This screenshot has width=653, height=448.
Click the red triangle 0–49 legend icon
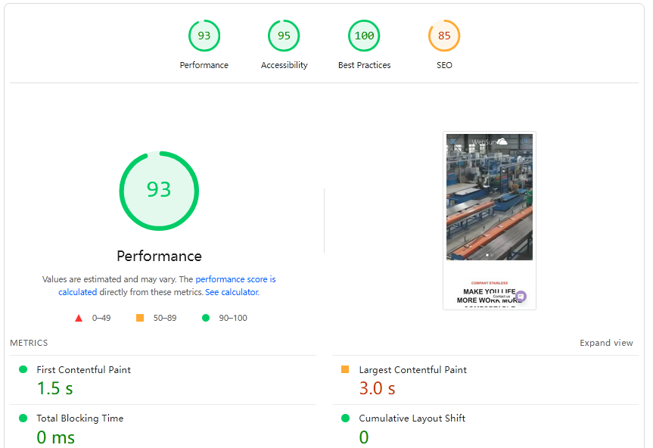79,318
